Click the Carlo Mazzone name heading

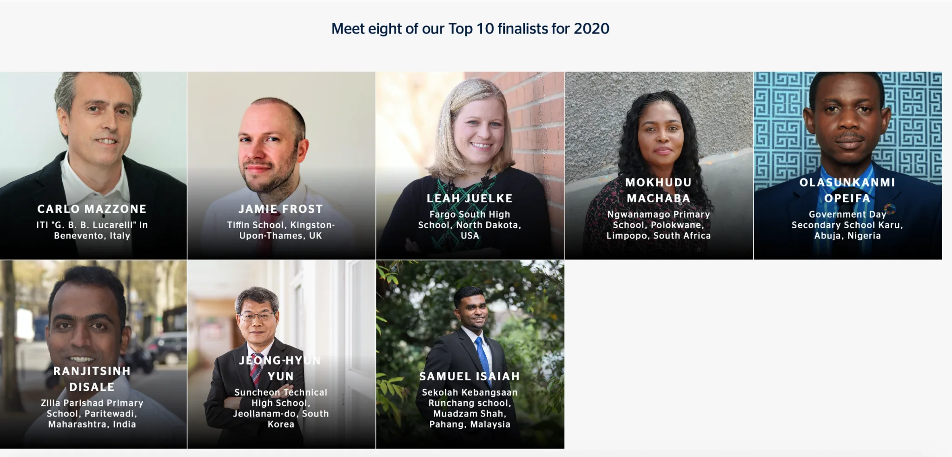(x=92, y=209)
